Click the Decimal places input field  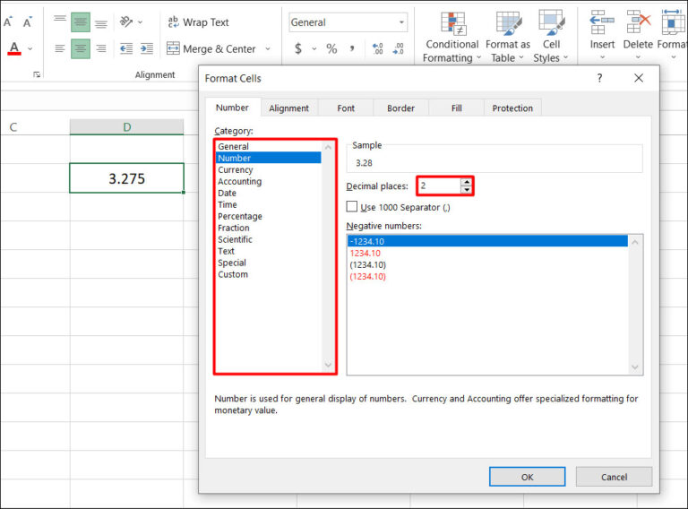point(438,186)
